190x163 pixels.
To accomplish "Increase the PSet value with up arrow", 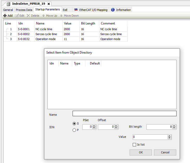I will click(x=94, y=126).
